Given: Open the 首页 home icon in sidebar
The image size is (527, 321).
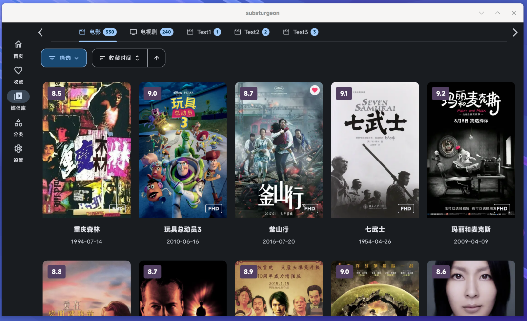Looking at the screenshot, I should (x=18, y=44).
